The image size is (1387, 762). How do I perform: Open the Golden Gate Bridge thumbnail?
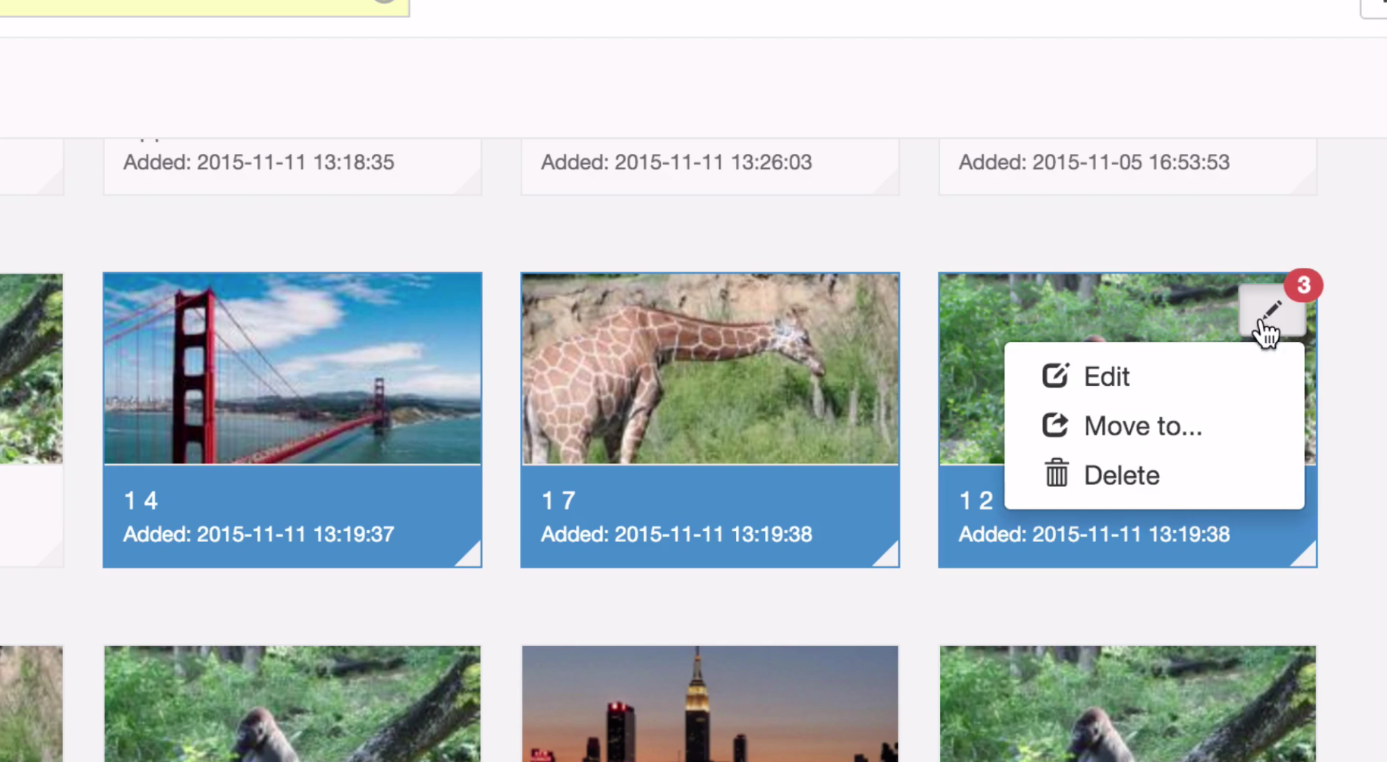[x=292, y=369]
